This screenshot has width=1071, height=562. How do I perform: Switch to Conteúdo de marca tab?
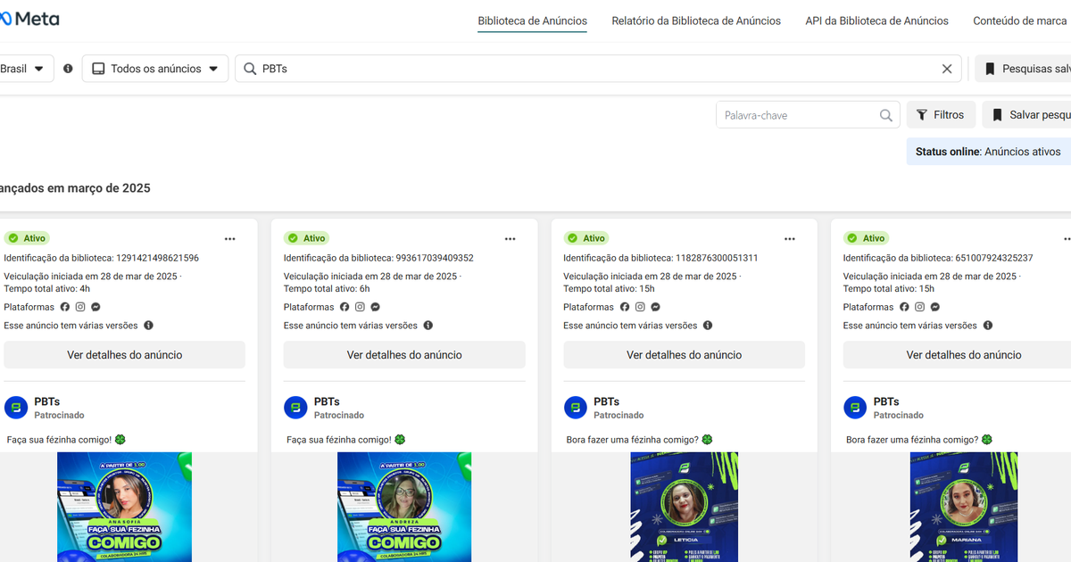(x=1020, y=21)
